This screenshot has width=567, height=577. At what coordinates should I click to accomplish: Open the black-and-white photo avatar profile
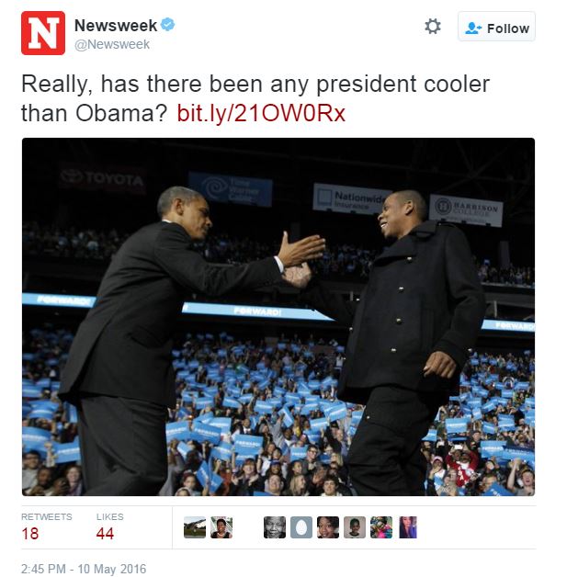tap(275, 527)
